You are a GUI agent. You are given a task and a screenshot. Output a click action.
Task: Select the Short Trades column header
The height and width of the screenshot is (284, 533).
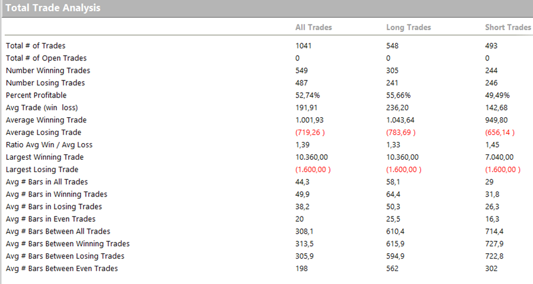[508, 27]
